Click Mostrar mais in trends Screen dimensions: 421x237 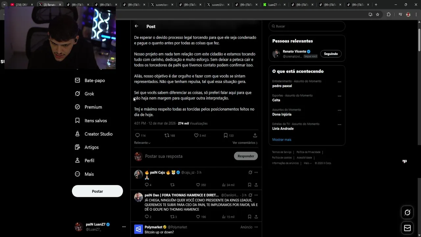(282, 140)
